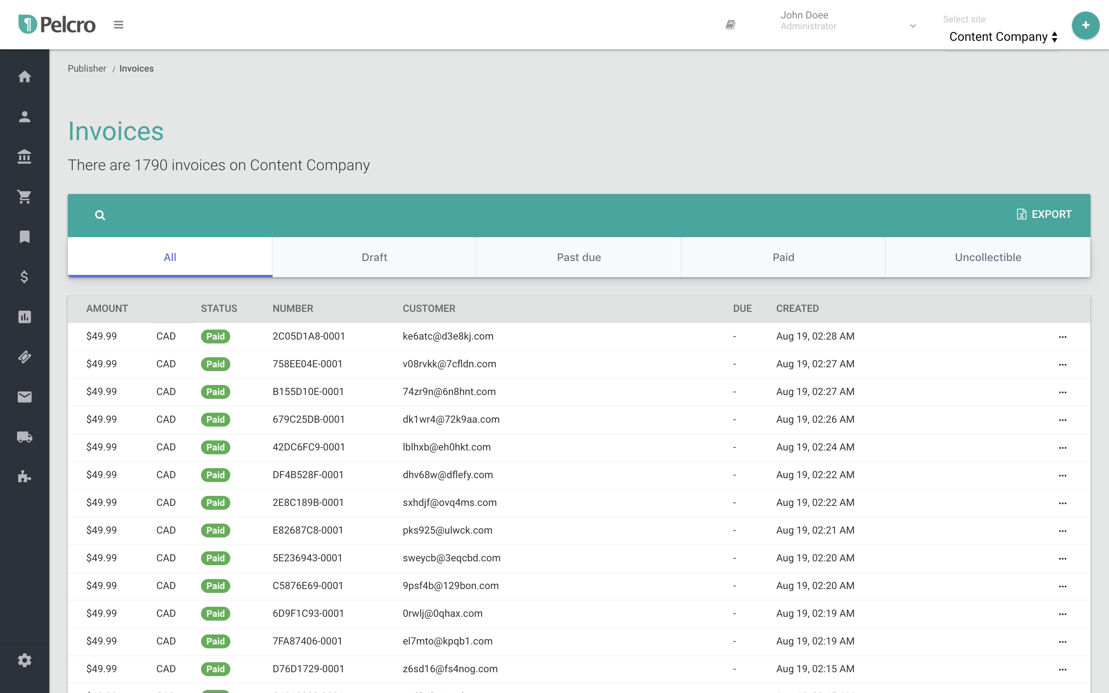This screenshot has width=1109, height=693.
Task: Click the AMOUNT column header
Action: (x=107, y=308)
